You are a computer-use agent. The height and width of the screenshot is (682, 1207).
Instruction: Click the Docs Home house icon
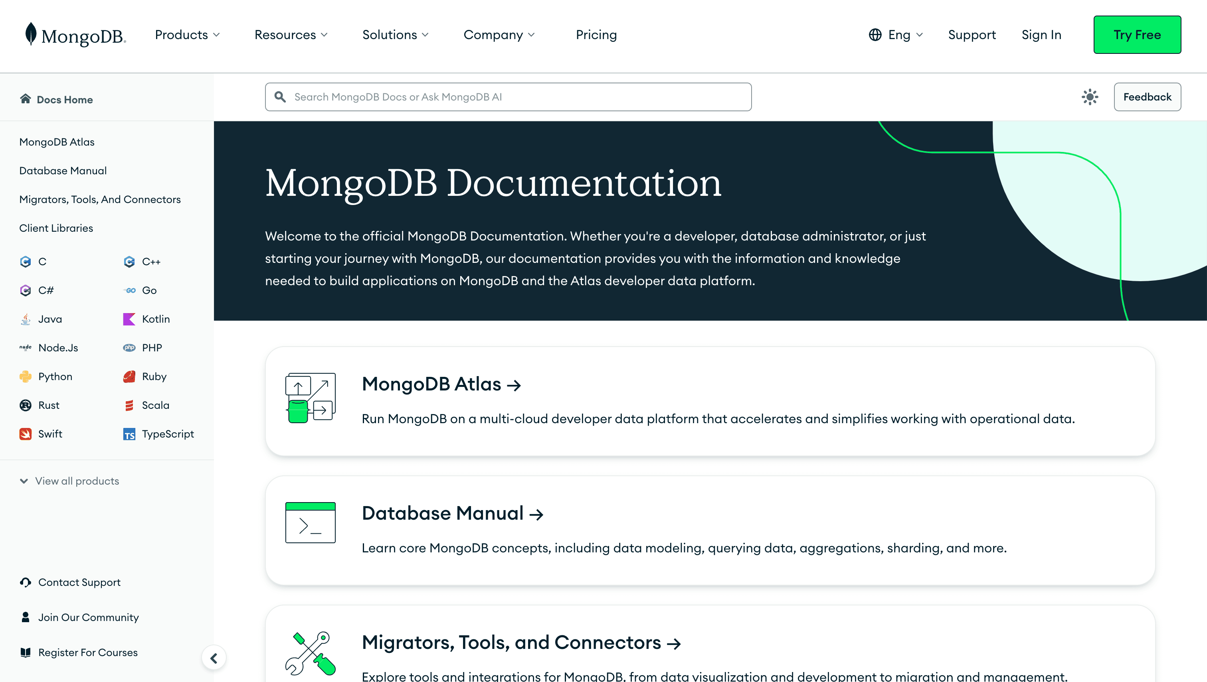click(25, 99)
